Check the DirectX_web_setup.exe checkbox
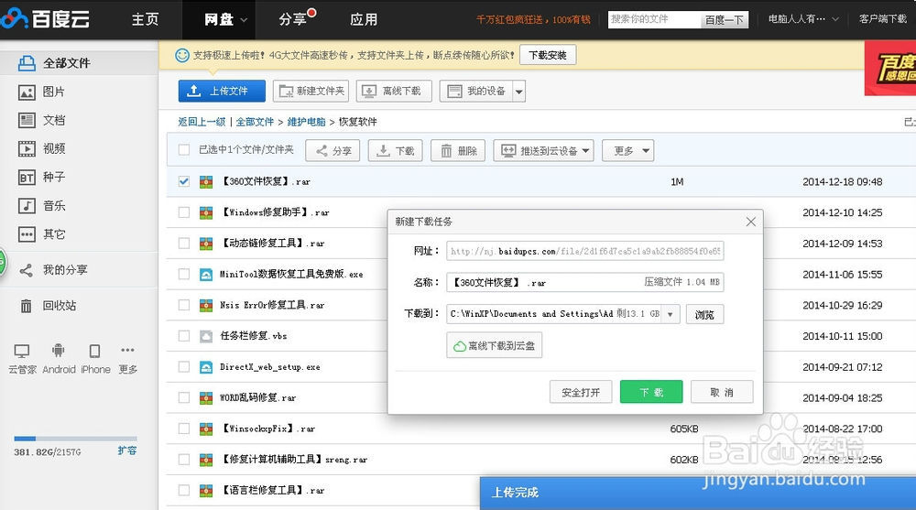Viewport: 916px width, 510px height. [184, 367]
